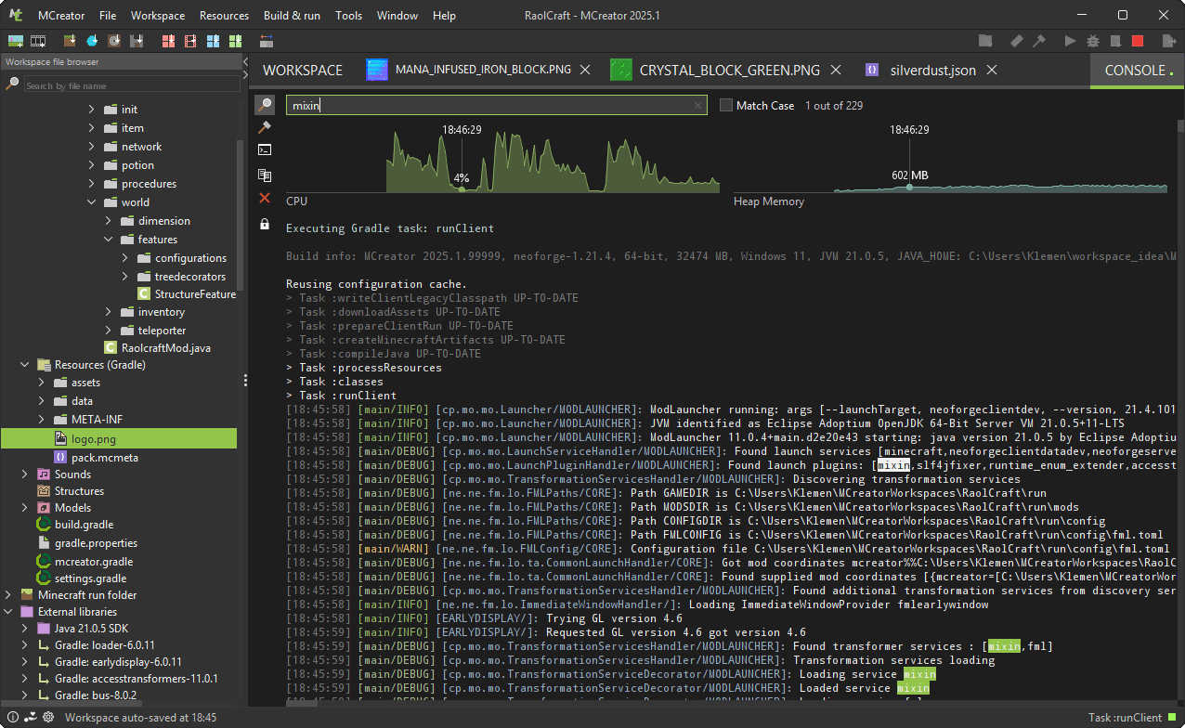1185x728 pixels.
Task: Open the Resources menu
Action: click(x=224, y=15)
